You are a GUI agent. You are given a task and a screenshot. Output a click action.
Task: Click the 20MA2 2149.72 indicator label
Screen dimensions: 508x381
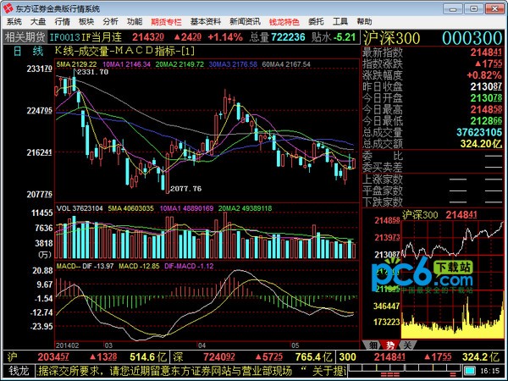click(x=179, y=64)
